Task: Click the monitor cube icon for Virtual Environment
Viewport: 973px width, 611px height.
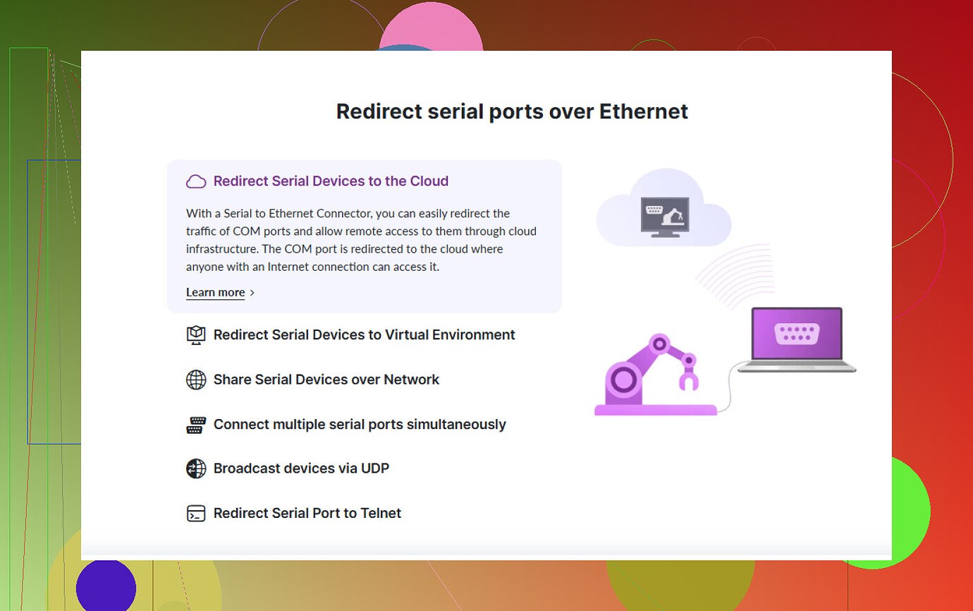Action: click(x=196, y=335)
